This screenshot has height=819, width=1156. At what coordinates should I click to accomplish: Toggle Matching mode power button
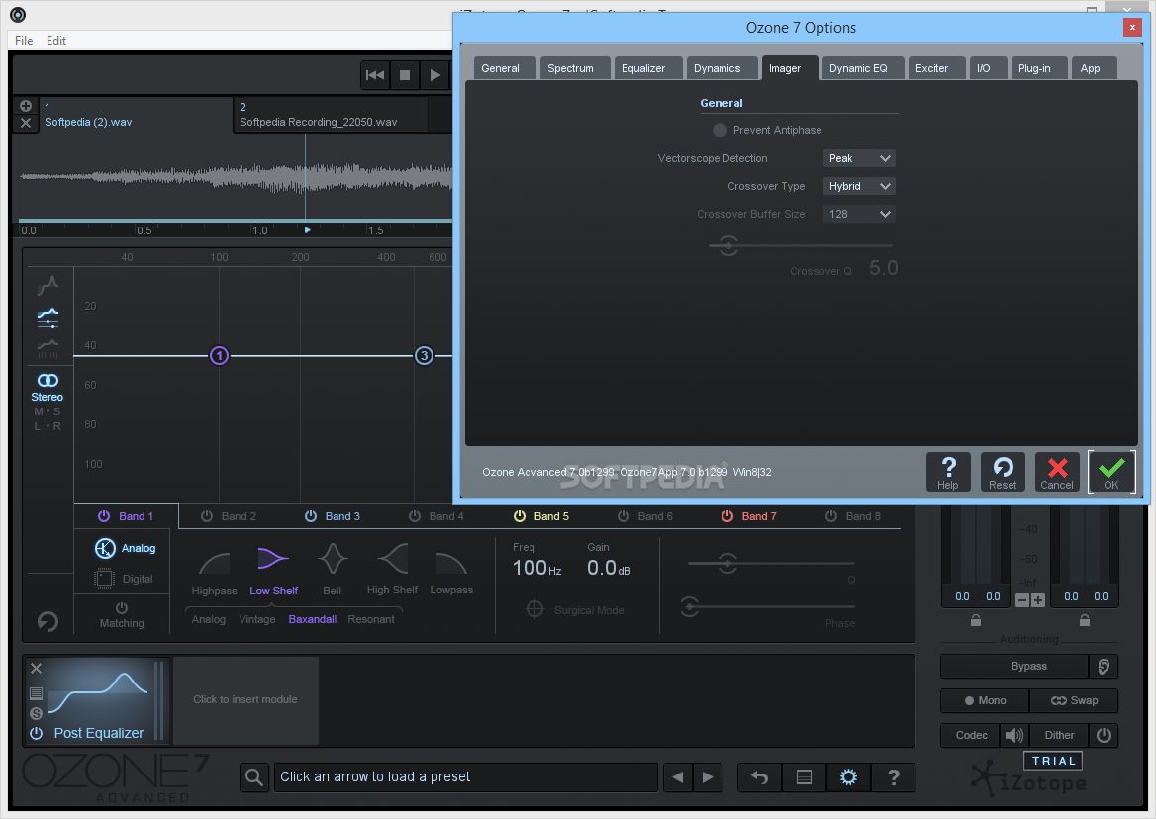pos(122,608)
